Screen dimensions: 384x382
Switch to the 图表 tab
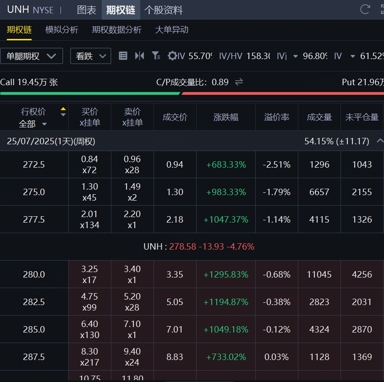tap(87, 10)
